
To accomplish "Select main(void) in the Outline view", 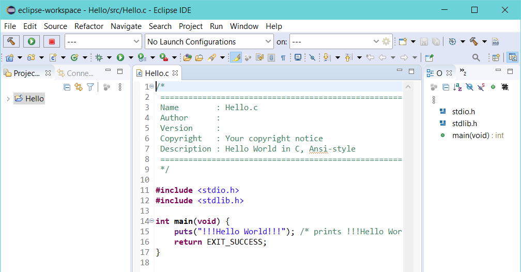I will 470,135.
